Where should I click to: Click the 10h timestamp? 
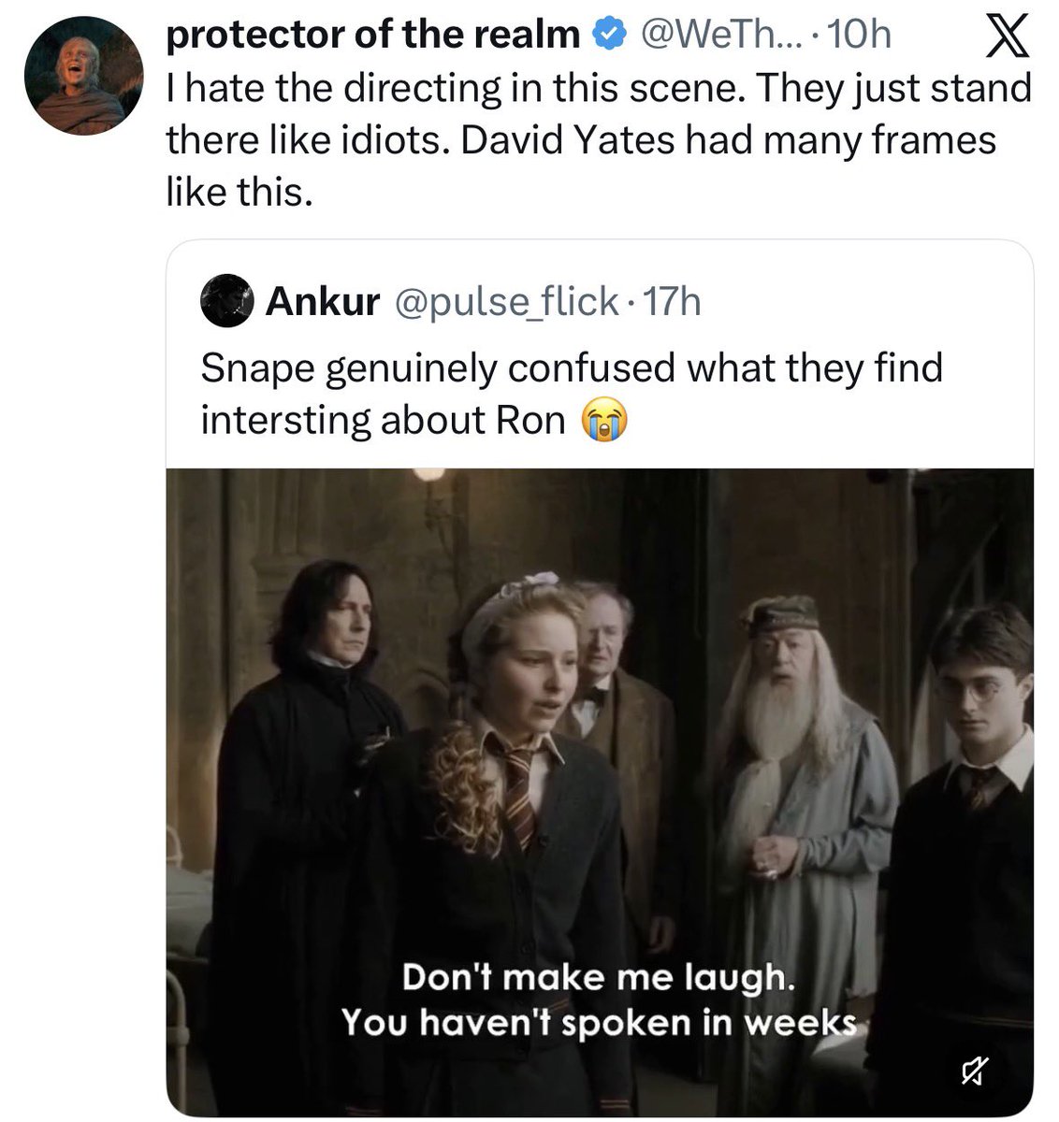859,36
